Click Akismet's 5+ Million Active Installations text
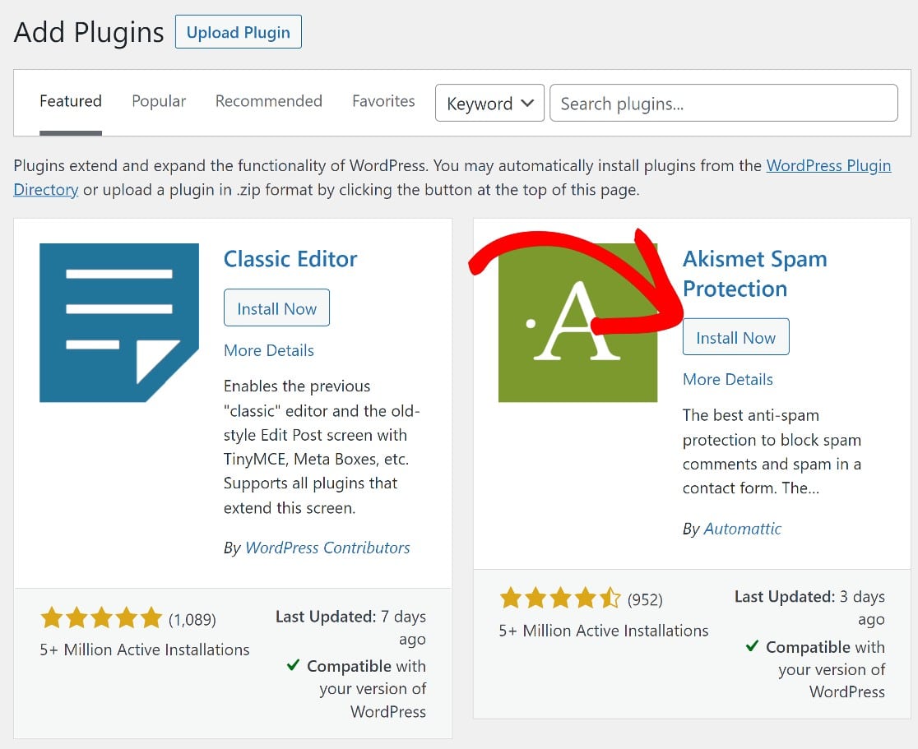 604,631
